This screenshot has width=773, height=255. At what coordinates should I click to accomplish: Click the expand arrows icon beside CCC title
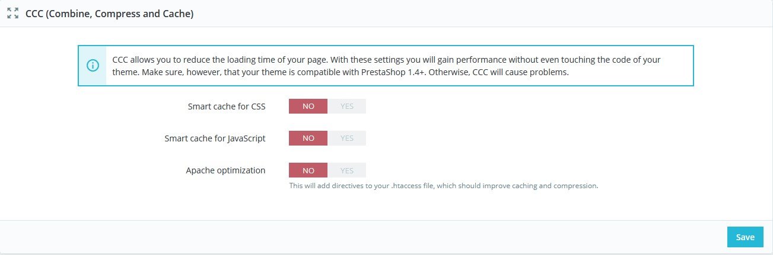click(x=12, y=13)
